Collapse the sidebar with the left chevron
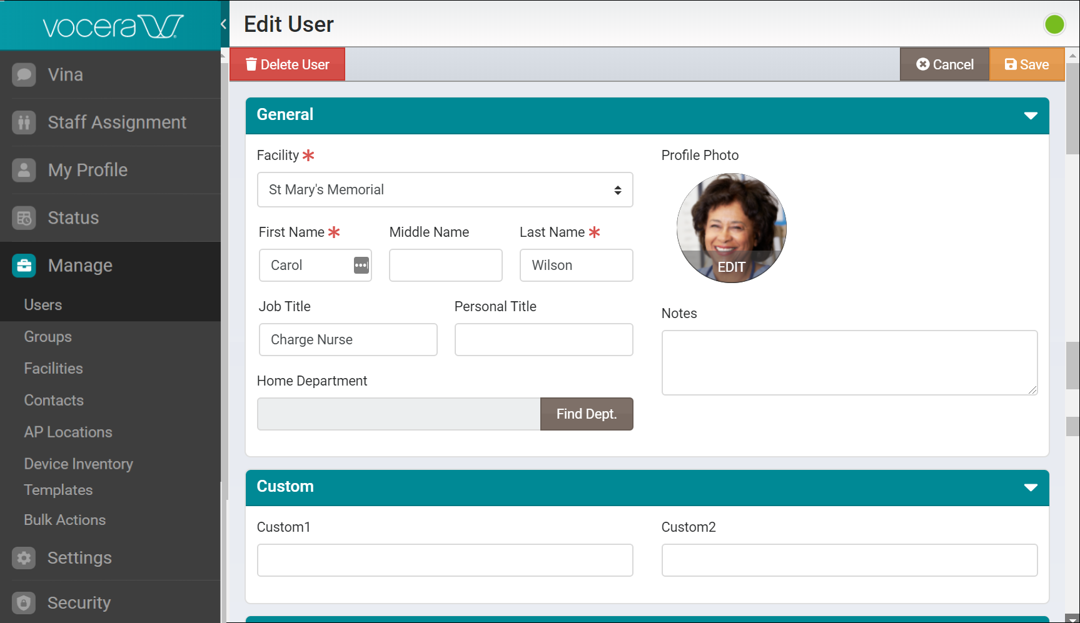Screen dimensions: 1080x623 pos(224,24)
